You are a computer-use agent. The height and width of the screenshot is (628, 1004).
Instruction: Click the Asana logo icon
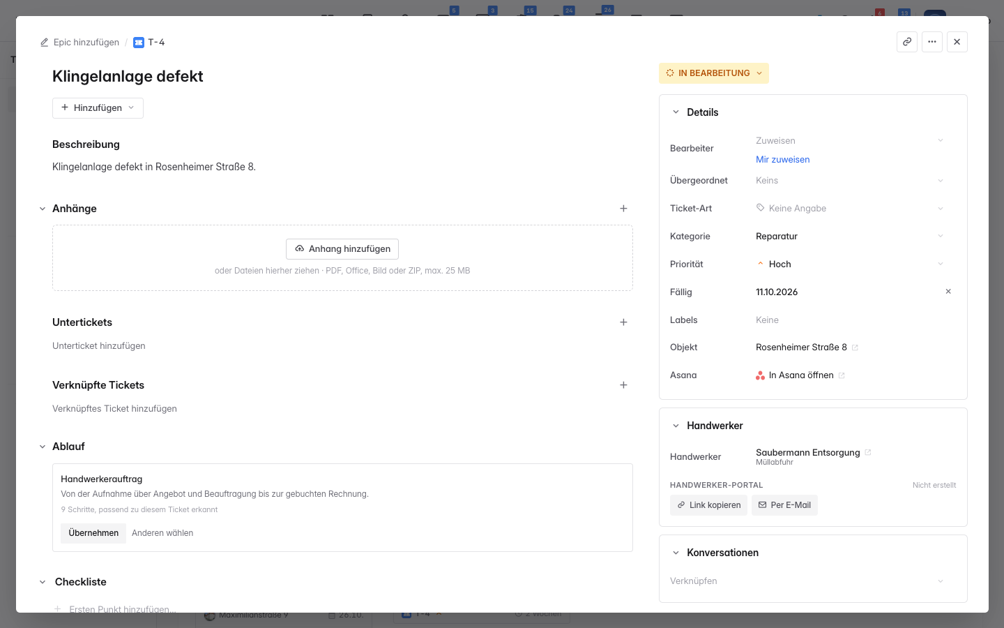pyautogui.click(x=760, y=375)
